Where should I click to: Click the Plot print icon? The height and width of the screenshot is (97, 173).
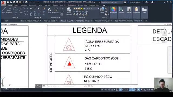26,2
